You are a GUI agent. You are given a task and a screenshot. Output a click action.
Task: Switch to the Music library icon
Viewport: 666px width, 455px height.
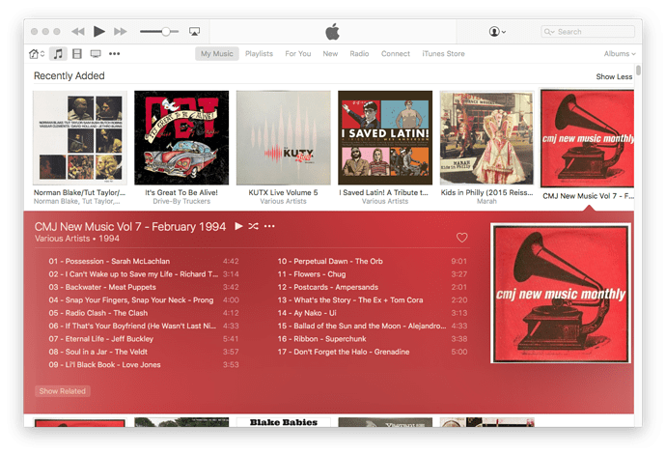[58, 54]
